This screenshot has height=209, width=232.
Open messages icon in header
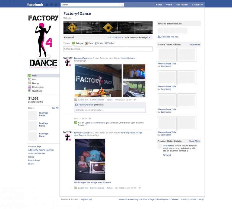52,5
